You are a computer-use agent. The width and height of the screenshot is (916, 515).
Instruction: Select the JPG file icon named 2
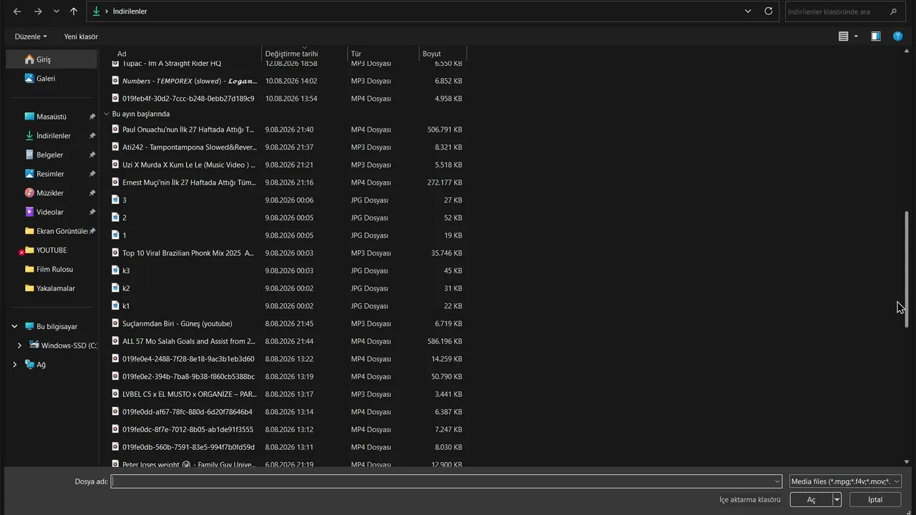[x=115, y=217]
